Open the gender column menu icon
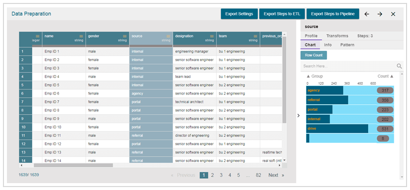The width and height of the screenshot is (410, 190). pyautogui.click(x=125, y=36)
